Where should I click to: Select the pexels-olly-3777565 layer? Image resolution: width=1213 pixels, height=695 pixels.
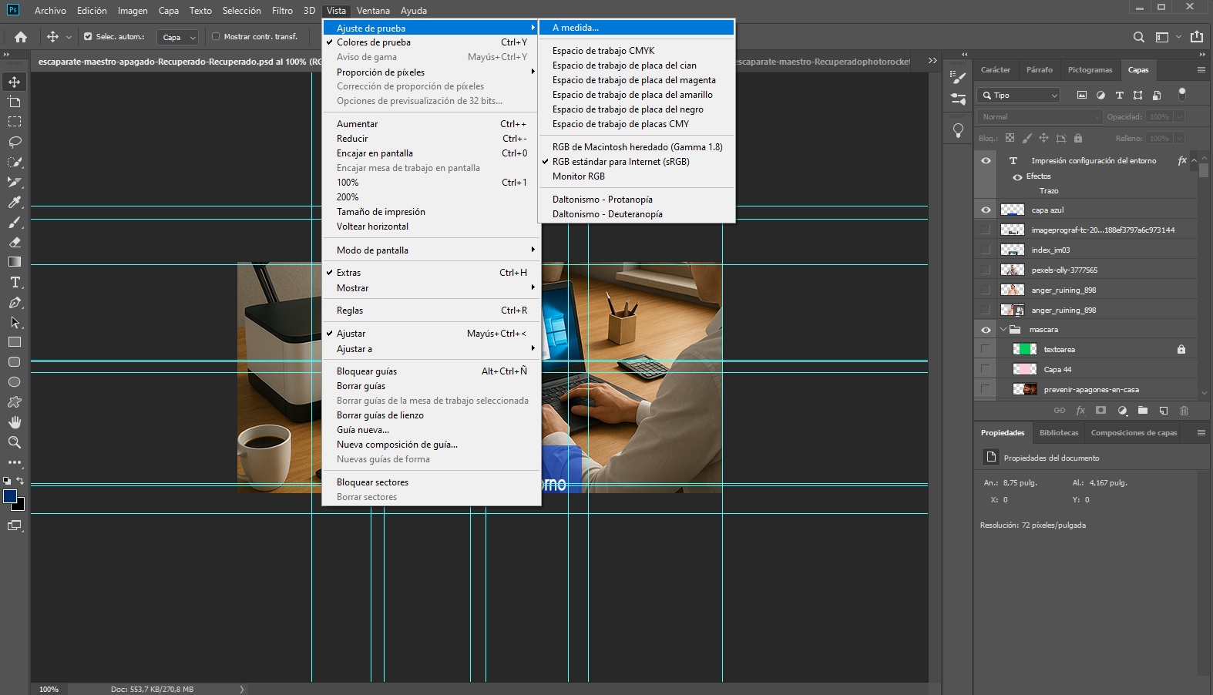(x=1064, y=270)
